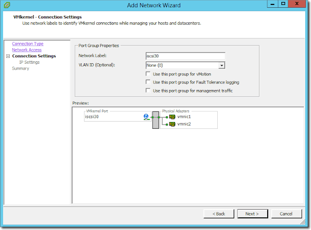Click the Next button

pyautogui.click(x=252, y=213)
